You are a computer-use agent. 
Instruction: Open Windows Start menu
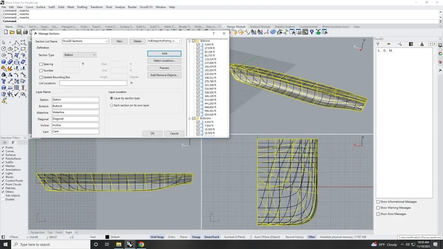(x=5, y=245)
